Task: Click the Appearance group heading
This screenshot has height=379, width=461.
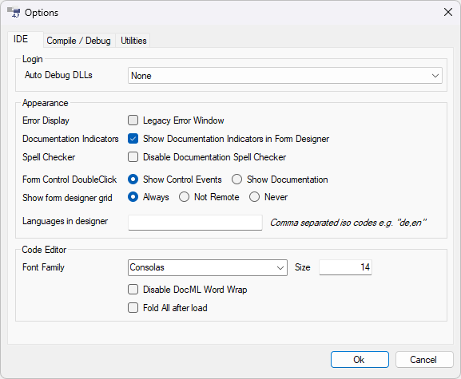Action: pos(46,103)
